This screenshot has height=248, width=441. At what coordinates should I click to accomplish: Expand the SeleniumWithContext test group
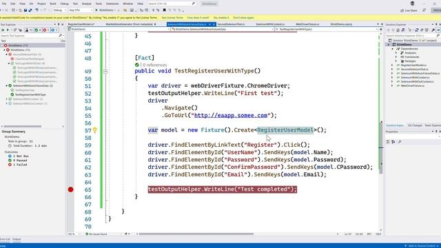tap(7, 99)
